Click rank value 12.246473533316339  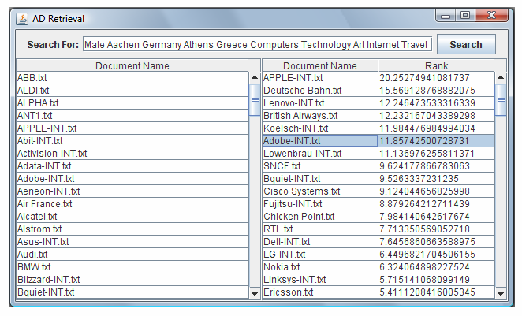(x=436, y=103)
